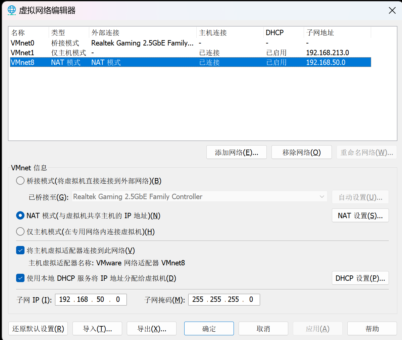The height and width of the screenshot is (340, 402).
Task: Close the Virtual Network Editor dialog
Action: tap(392, 11)
